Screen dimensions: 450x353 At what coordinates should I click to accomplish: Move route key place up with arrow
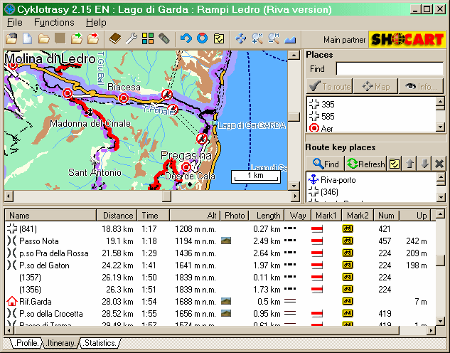tap(409, 164)
